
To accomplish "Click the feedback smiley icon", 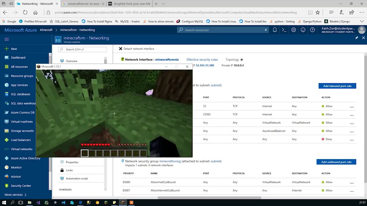I will tap(303, 30).
